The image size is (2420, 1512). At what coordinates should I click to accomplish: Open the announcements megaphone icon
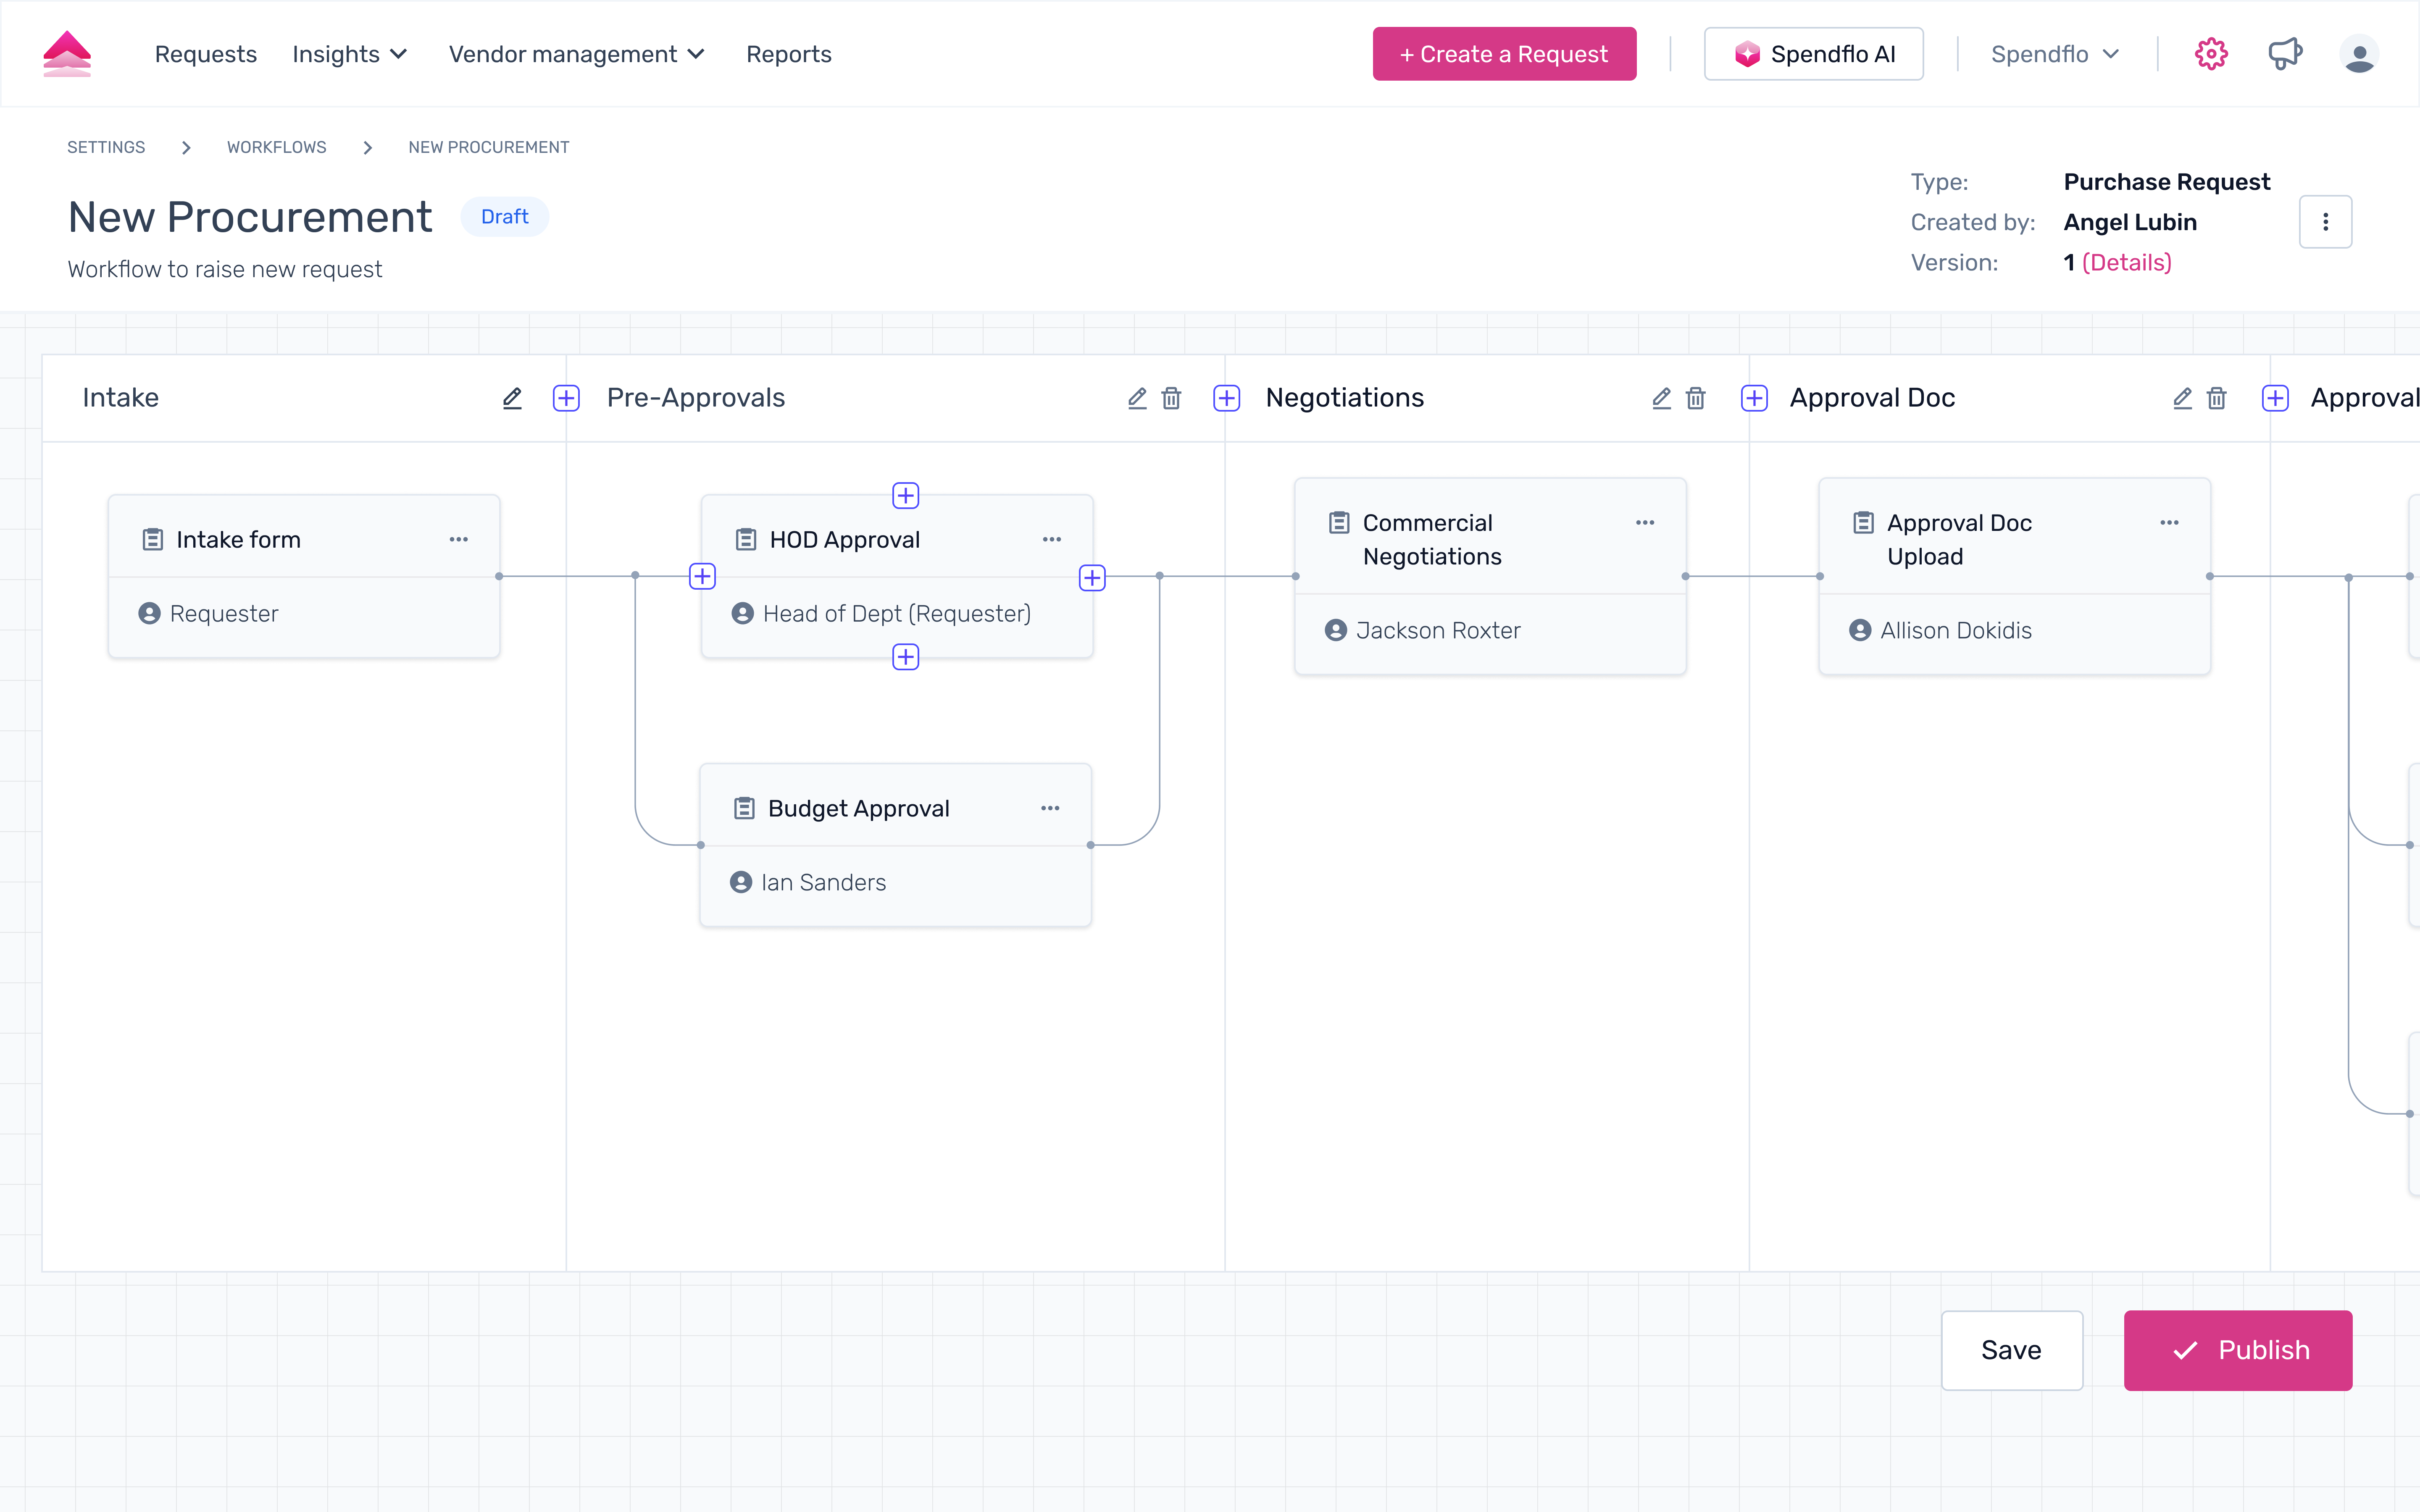[x=2285, y=54]
